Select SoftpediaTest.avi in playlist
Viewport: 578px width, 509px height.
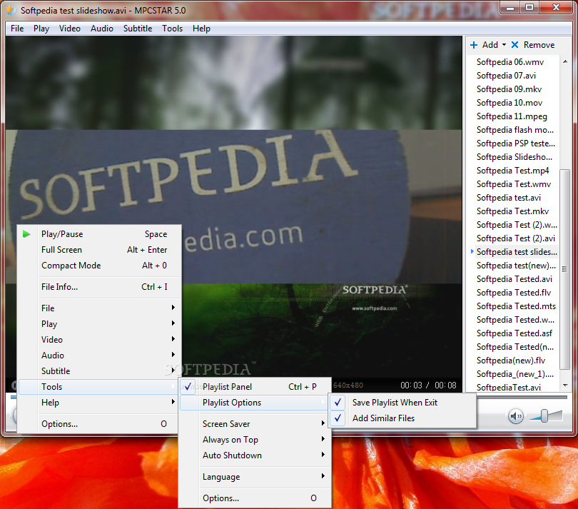(x=508, y=387)
